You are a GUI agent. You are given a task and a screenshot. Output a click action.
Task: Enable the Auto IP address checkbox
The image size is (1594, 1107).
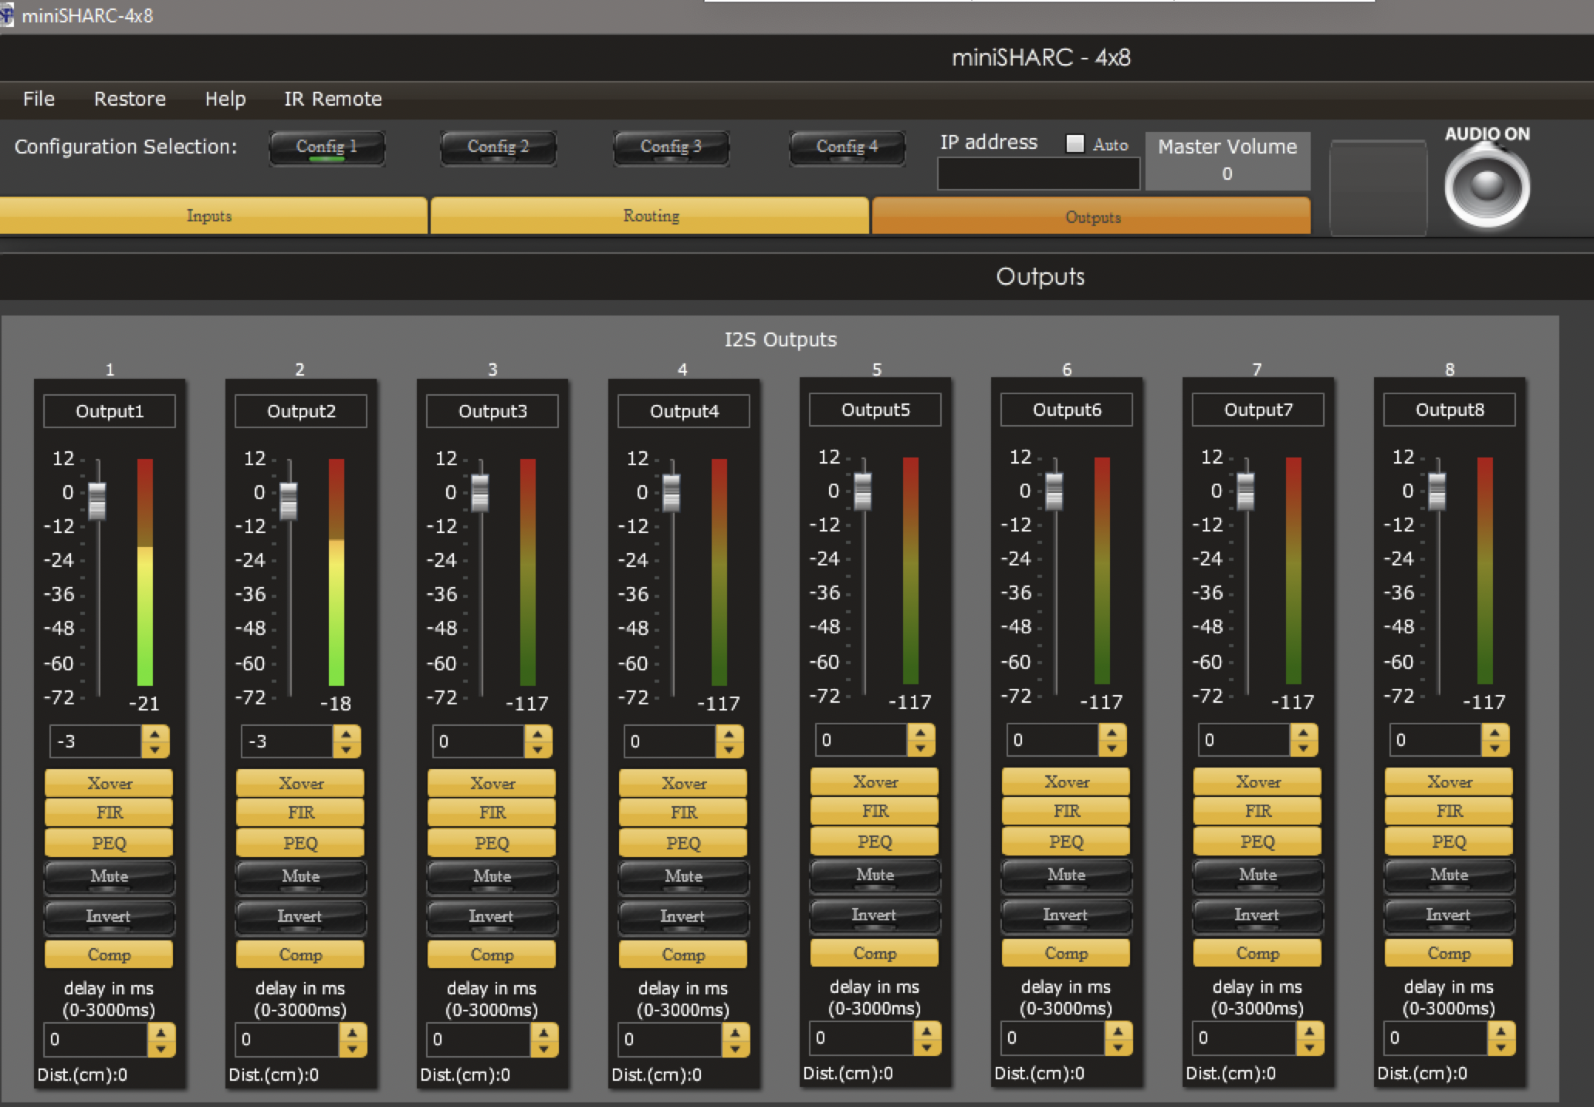click(x=1075, y=143)
